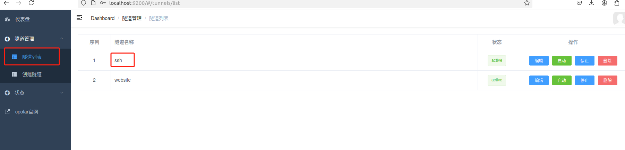This screenshot has height=150, width=625.
Task: Click 编辑 button for ssh tunnel
Action: pyautogui.click(x=539, y=61)
